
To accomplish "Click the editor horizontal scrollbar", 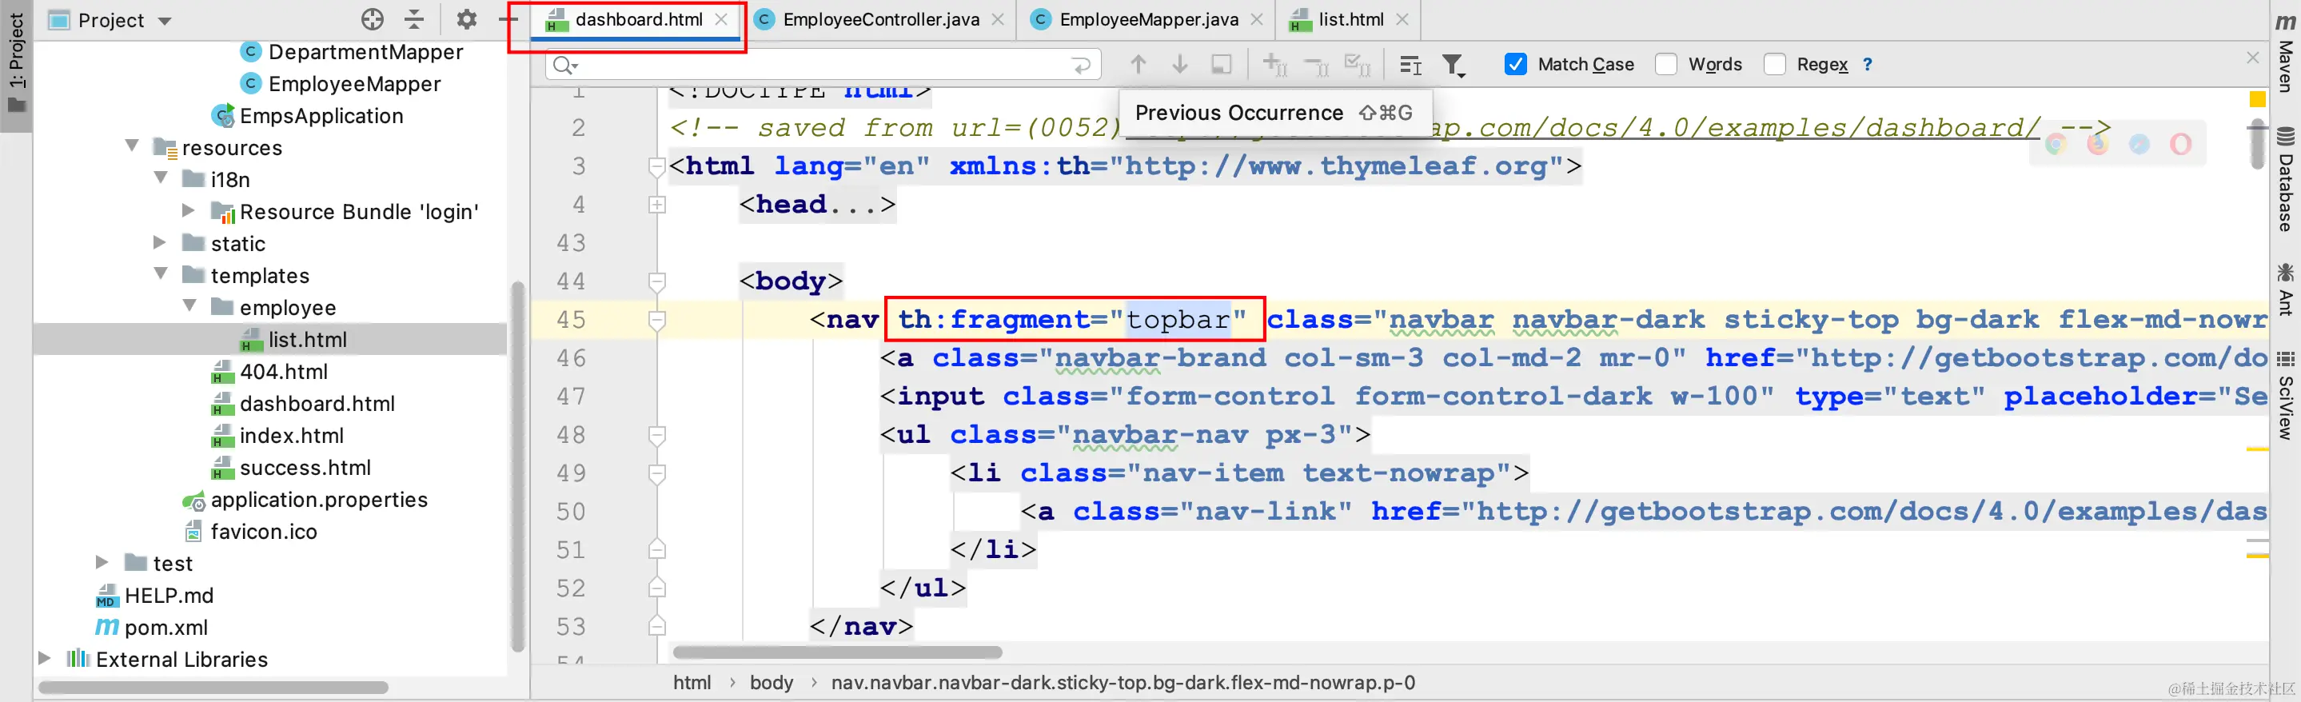I will [x=837, y=652].
